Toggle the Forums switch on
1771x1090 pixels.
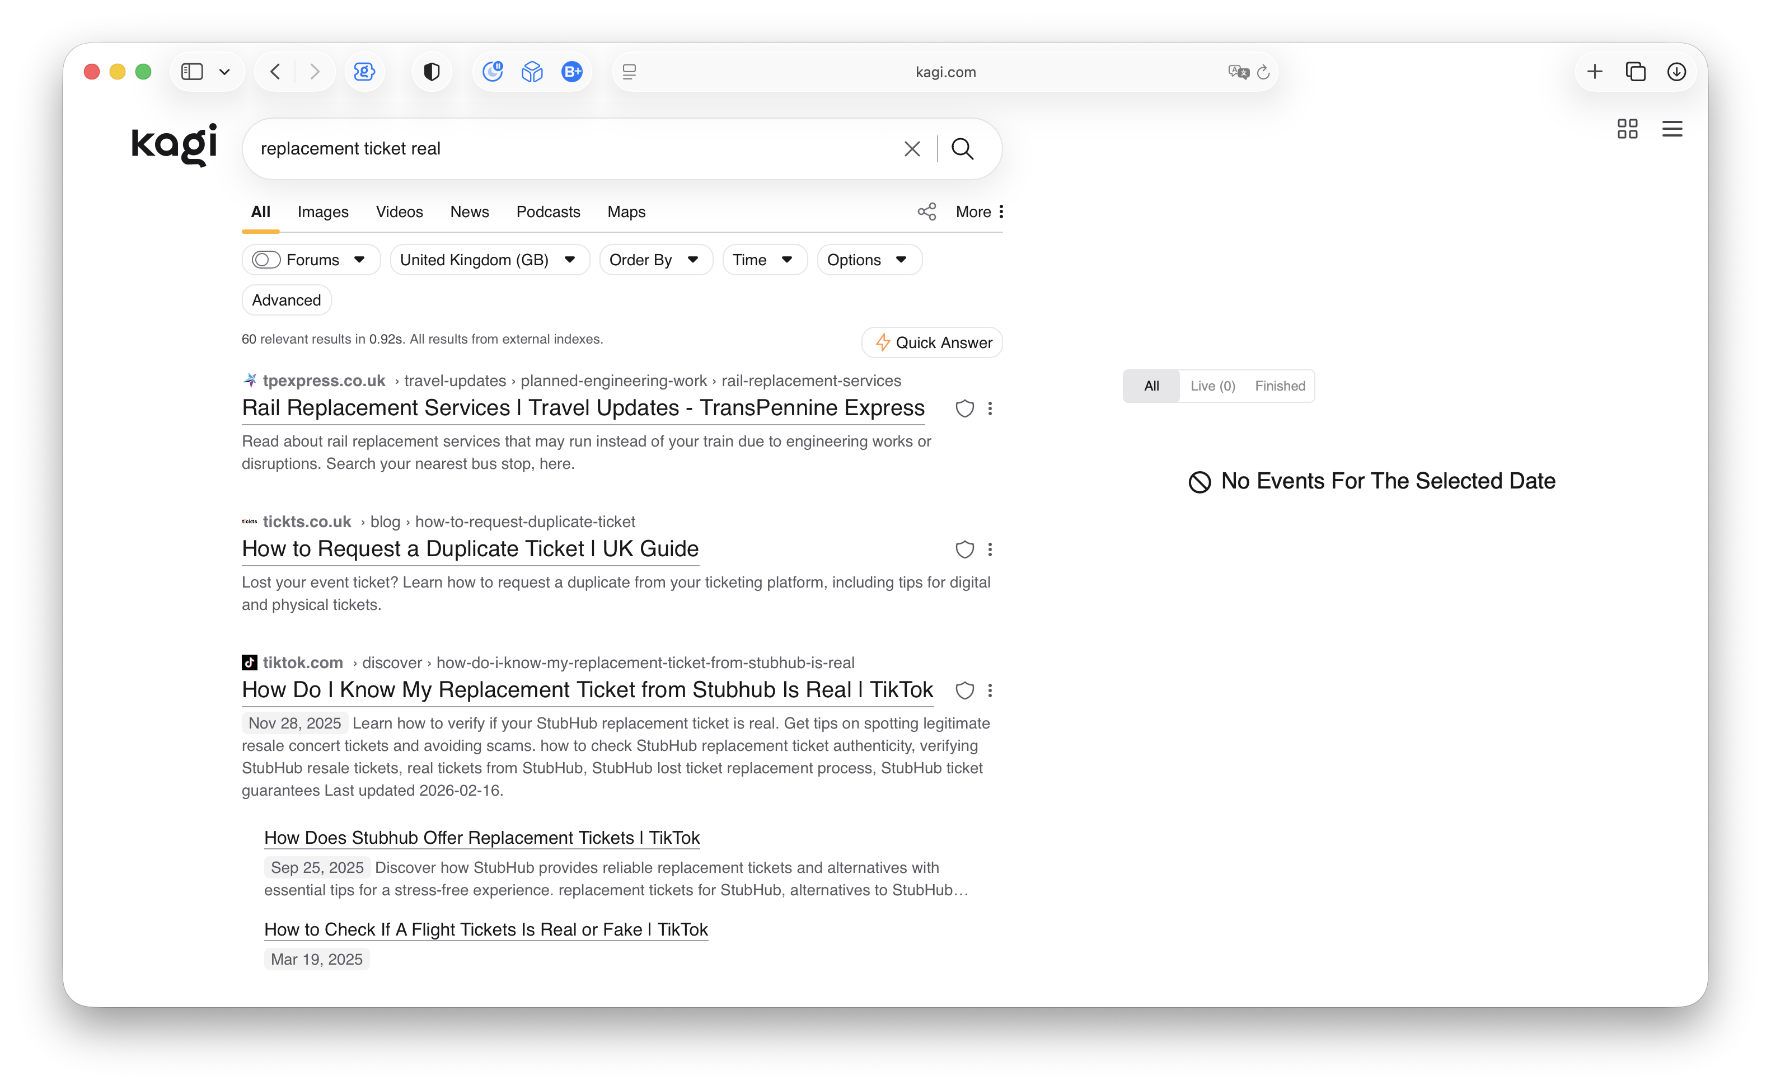click(266, 260)
